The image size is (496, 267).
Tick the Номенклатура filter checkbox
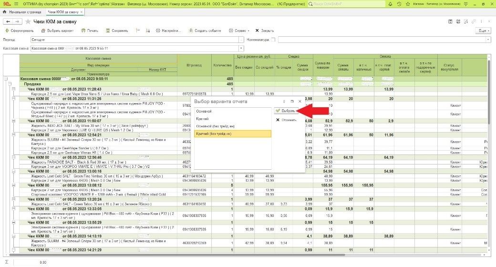(274, 40)
